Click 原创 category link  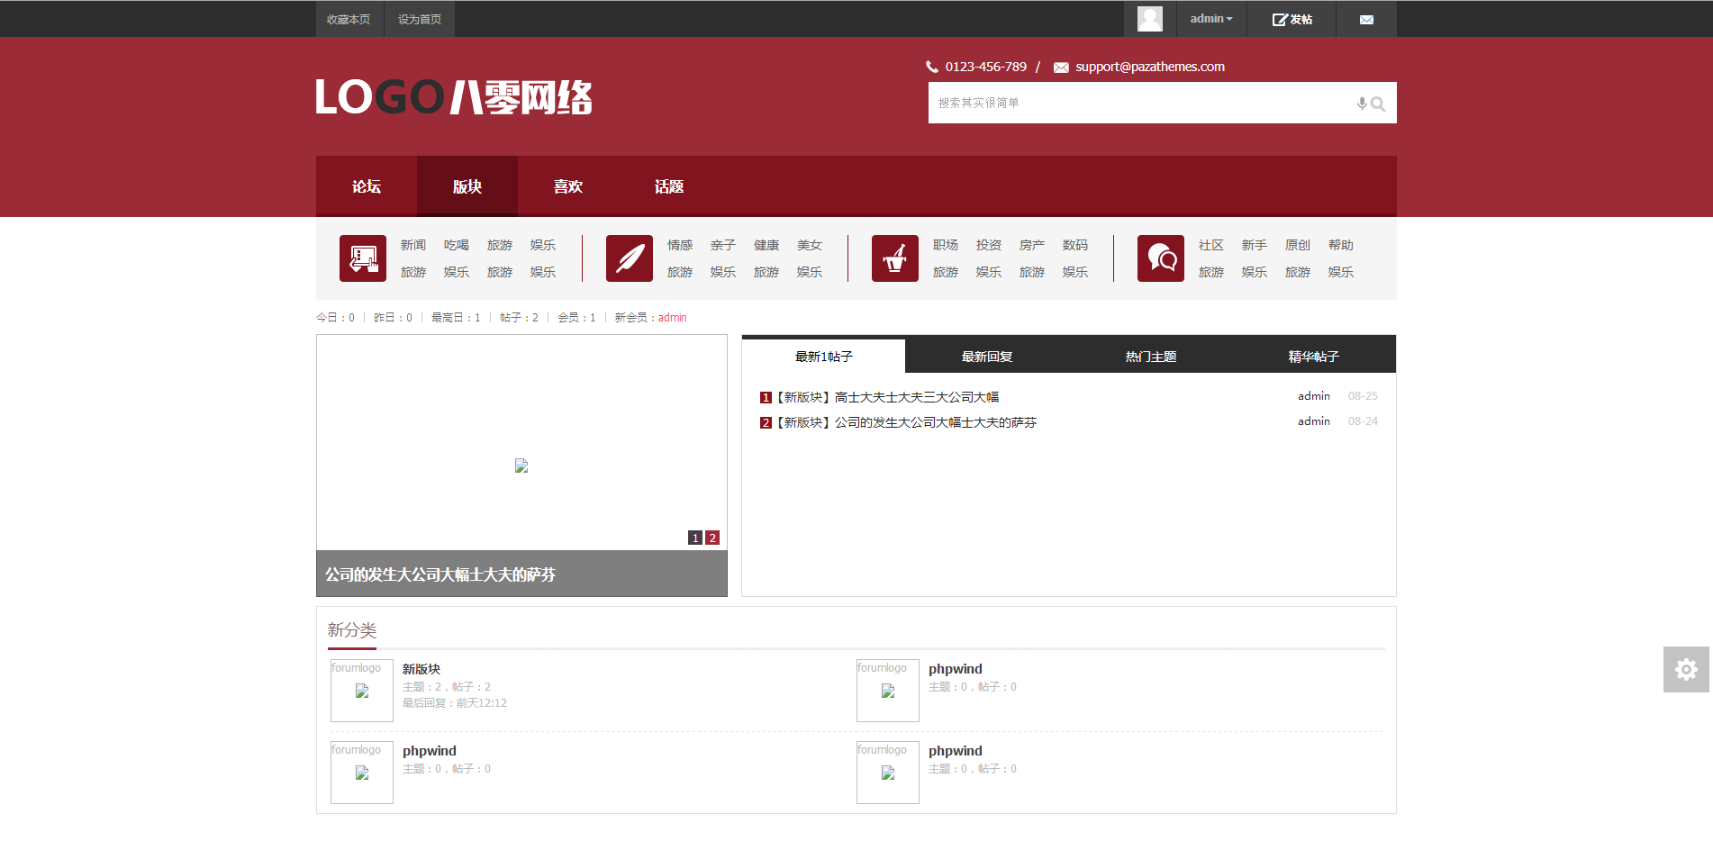pos(1298,245)
